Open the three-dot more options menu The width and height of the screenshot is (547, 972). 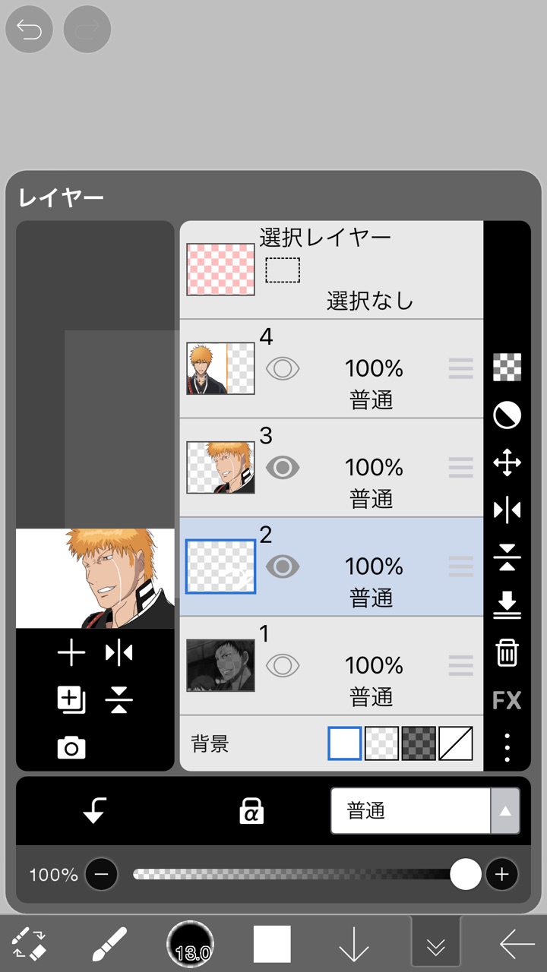point(507,747)
